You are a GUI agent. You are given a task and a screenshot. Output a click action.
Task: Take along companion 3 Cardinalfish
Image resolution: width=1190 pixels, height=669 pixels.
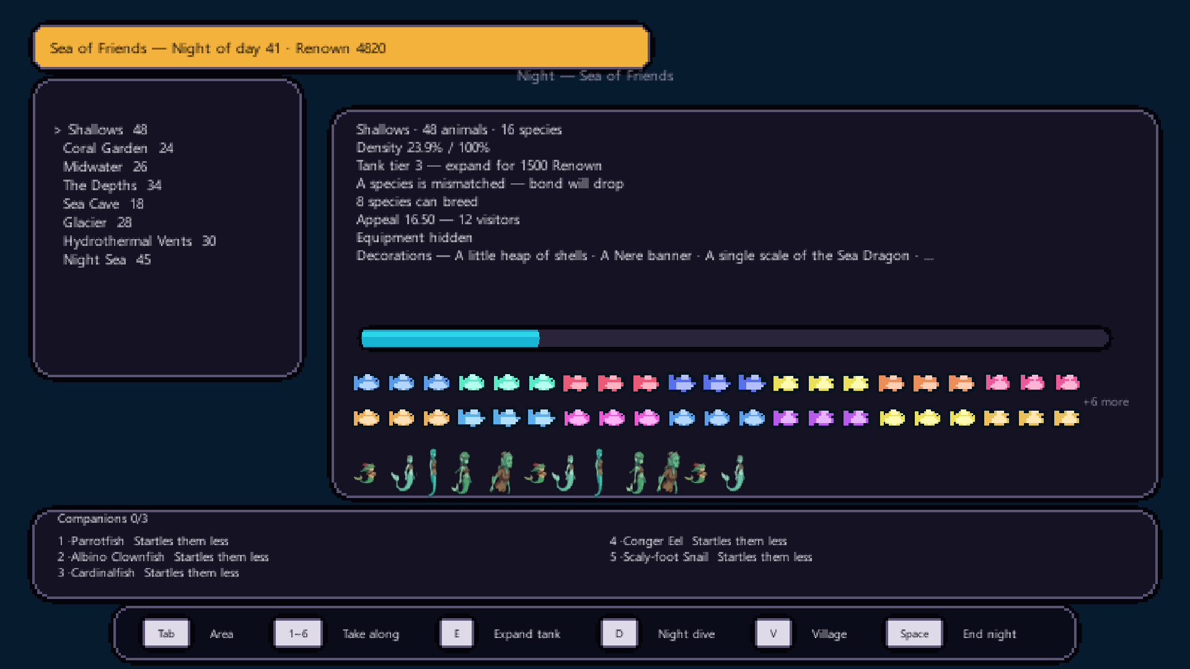pyautogui.click(x=148, y=573)
